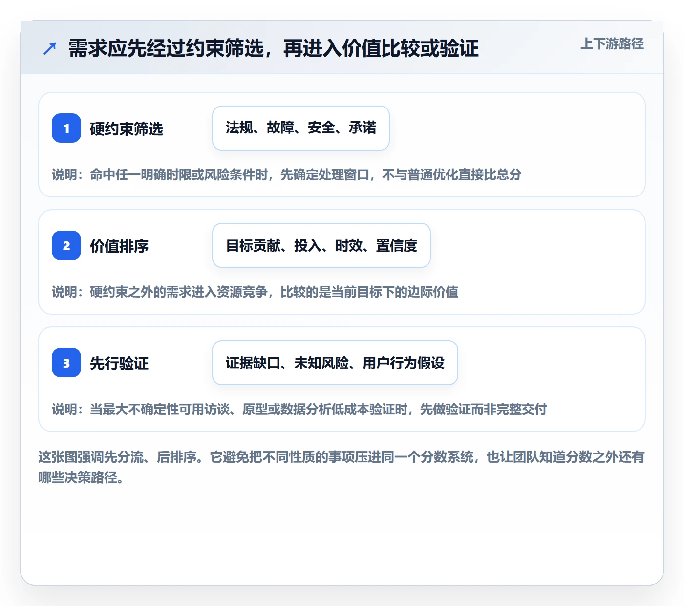The width and height of the screenshot is (684, 606).
Task: Click the description starting with 硬约束之外的需求
Action: pyautogui.click(x=255, y=292)
